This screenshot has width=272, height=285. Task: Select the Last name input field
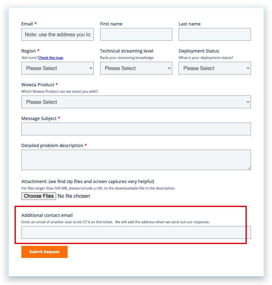coord(215,34)
